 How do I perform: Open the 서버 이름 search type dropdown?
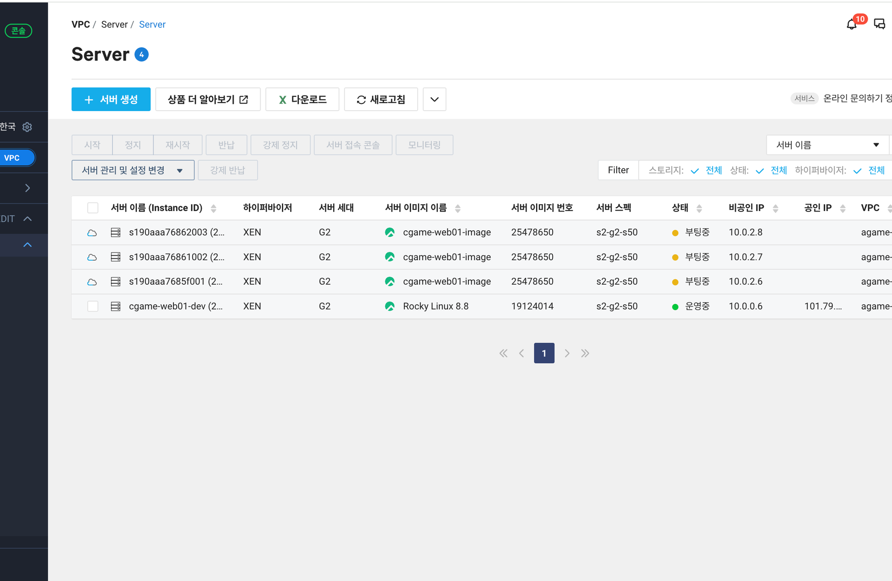pos(827,145)
